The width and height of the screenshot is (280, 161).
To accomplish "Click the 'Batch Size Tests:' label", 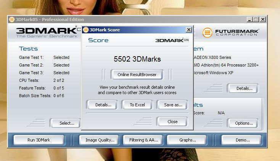I will click(35, 96).
